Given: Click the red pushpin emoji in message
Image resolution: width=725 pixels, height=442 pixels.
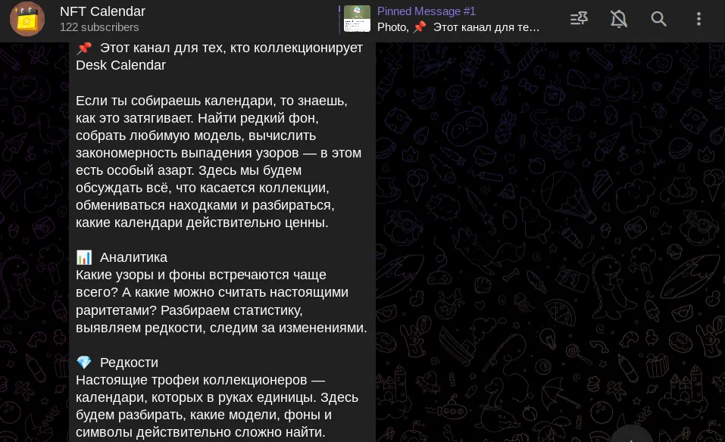Looking at the screenshot, I should [x=84, y=48].
